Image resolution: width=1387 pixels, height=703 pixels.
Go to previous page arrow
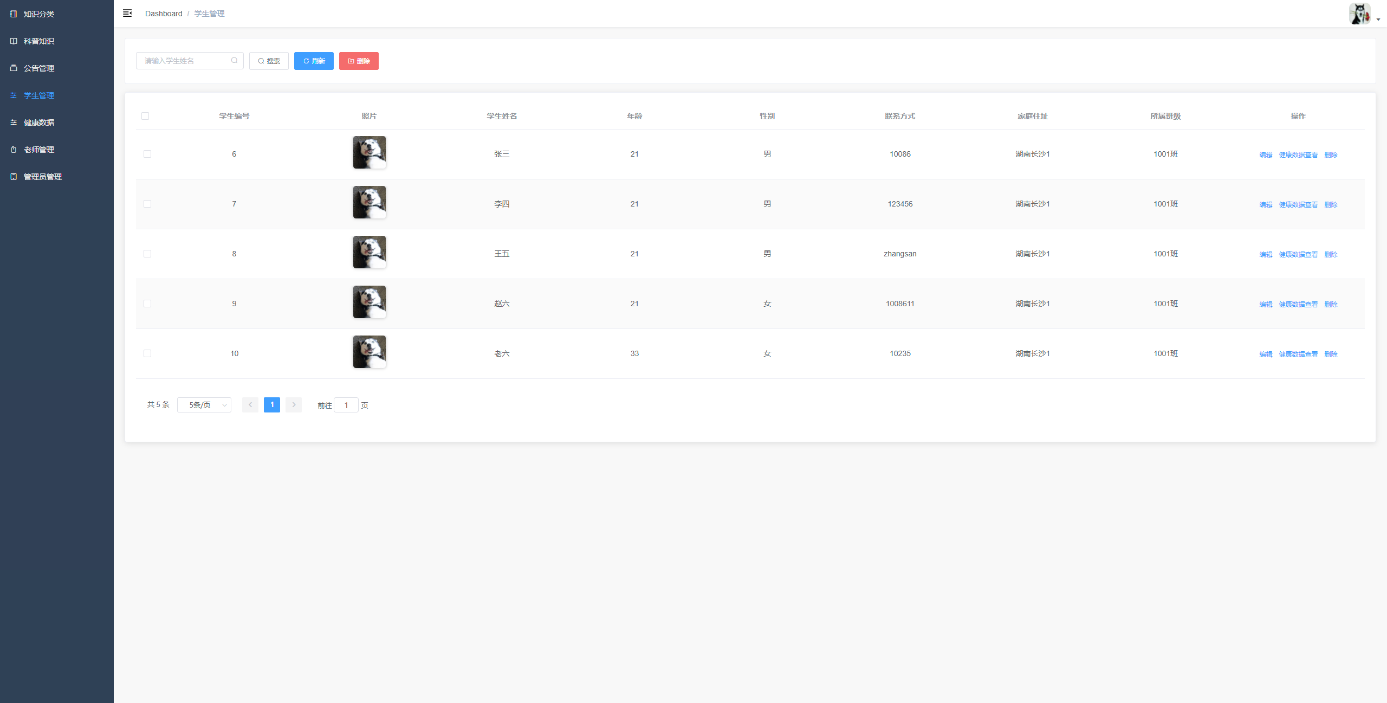[x=250, y=405]
